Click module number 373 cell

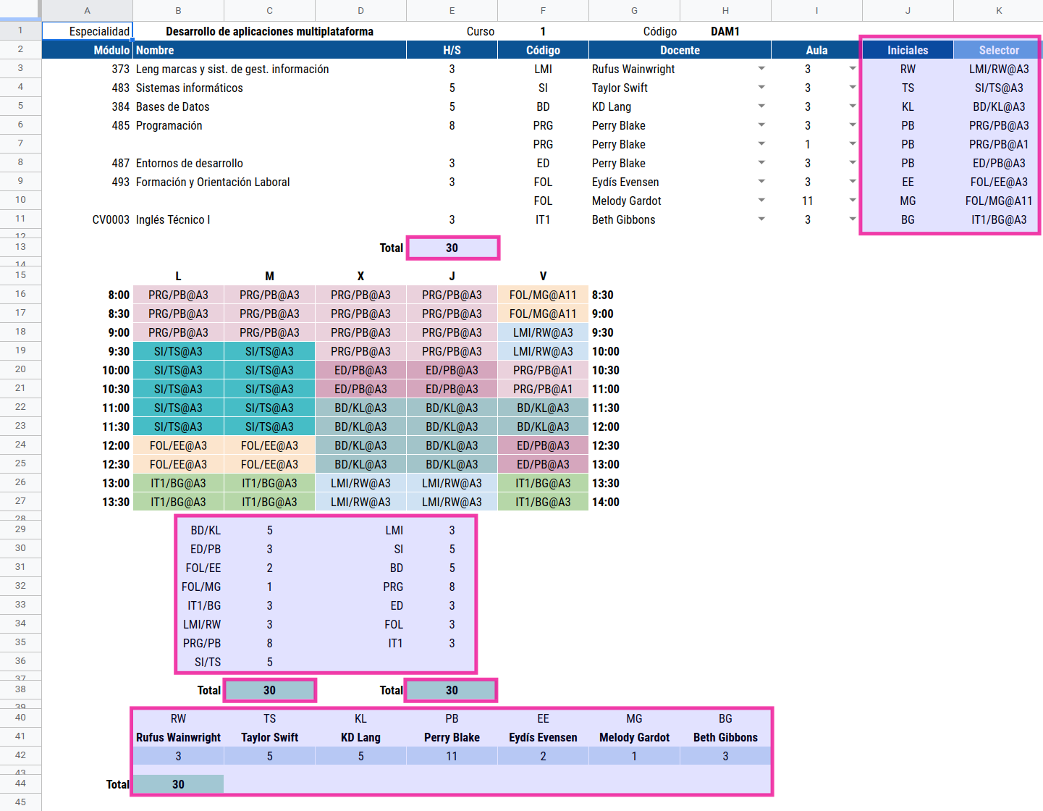tap(88, 69)
